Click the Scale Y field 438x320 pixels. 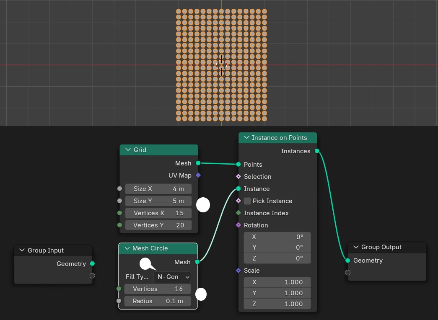click(277, 293)
